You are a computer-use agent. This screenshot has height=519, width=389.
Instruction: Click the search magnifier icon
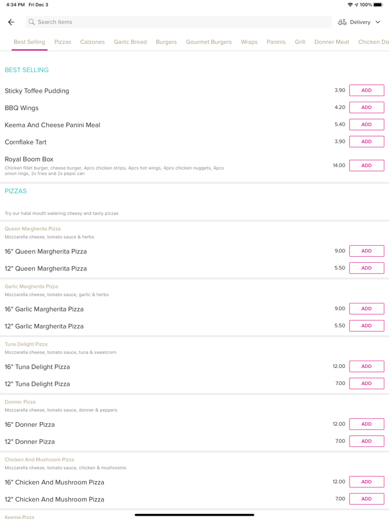click(32, 22)
